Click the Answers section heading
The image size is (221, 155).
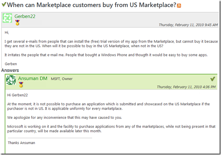click(10, 70)
